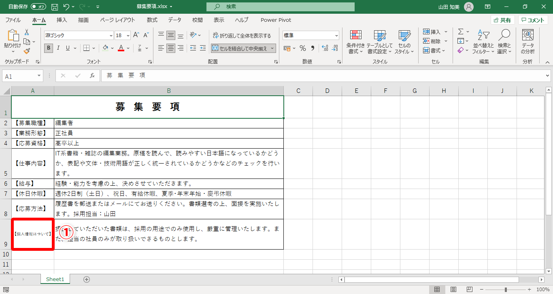Switch to the 数式 tab
The width and height of the screenshot is (553, 294).
pyautogui.click(x=152, y=20)
